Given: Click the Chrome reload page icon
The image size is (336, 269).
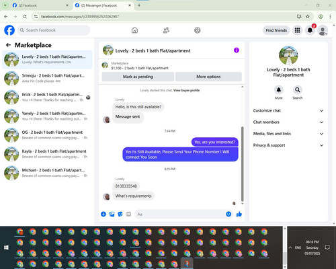Looking at the screenshot, I should click(25, 16).
